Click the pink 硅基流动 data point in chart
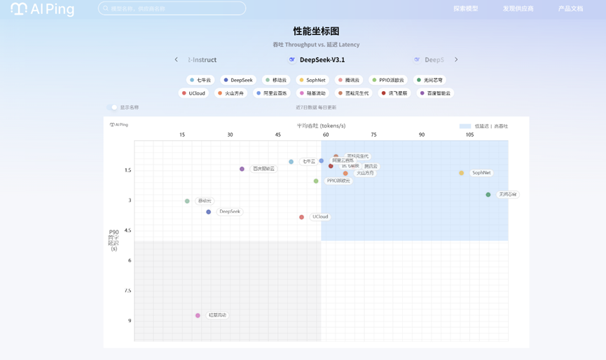The image size is (606, 360). 198,316
